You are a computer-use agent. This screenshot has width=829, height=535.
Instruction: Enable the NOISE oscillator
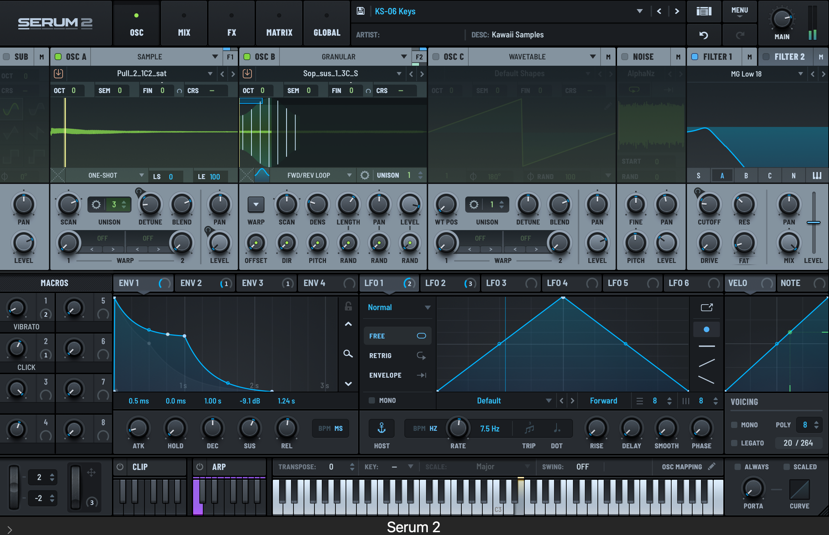point(625,57)
